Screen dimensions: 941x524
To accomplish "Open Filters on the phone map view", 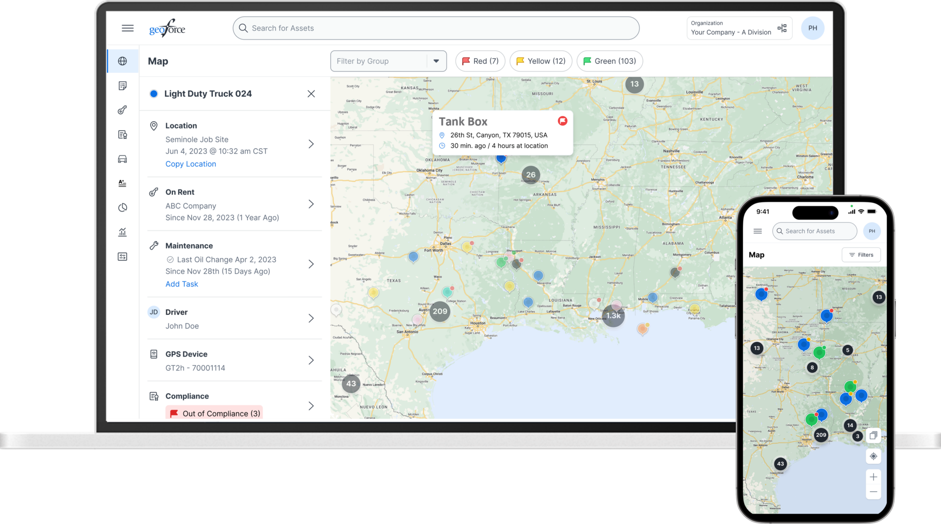I will coord(861,255).
